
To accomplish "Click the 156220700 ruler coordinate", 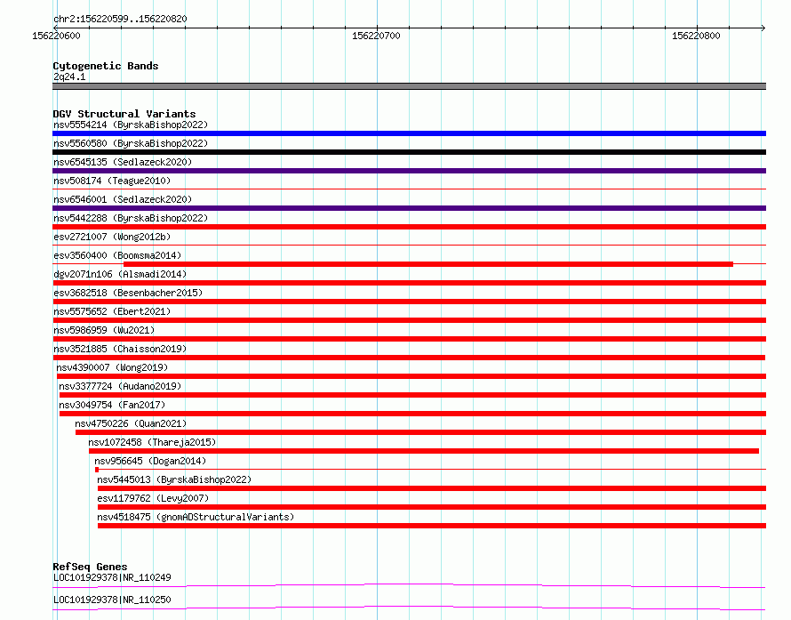I will [376, 36].
